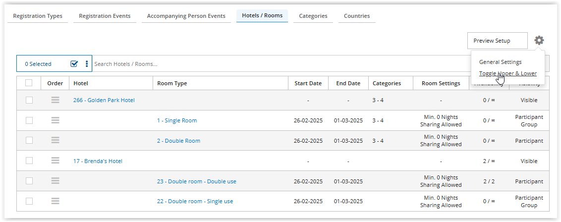Click the select-all checkmark icon beside 0 Selected
The width and height of the screenshot is (561, 222).
[74, 64]
